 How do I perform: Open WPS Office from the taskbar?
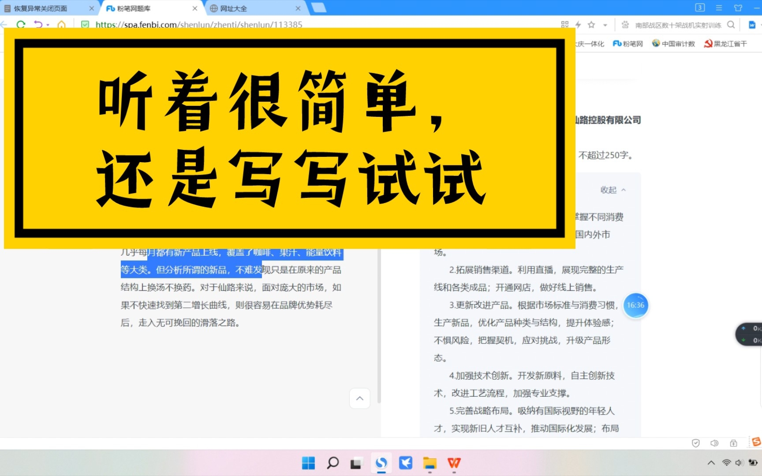(454, 463)
